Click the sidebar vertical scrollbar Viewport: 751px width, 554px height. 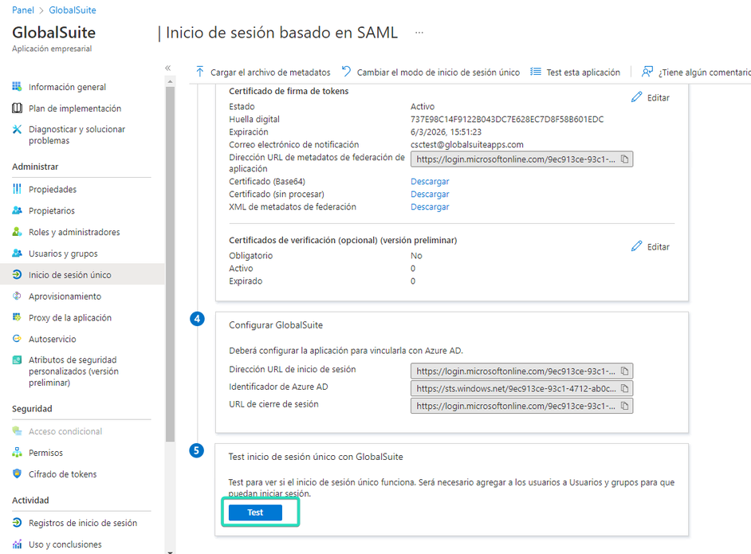pos(169,263)
